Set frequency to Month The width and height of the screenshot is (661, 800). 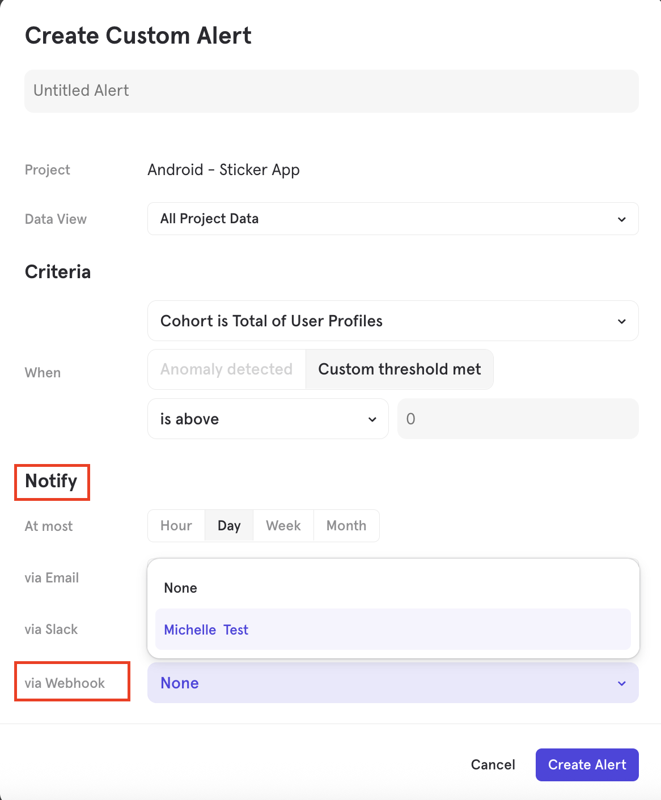coord(346,526)
